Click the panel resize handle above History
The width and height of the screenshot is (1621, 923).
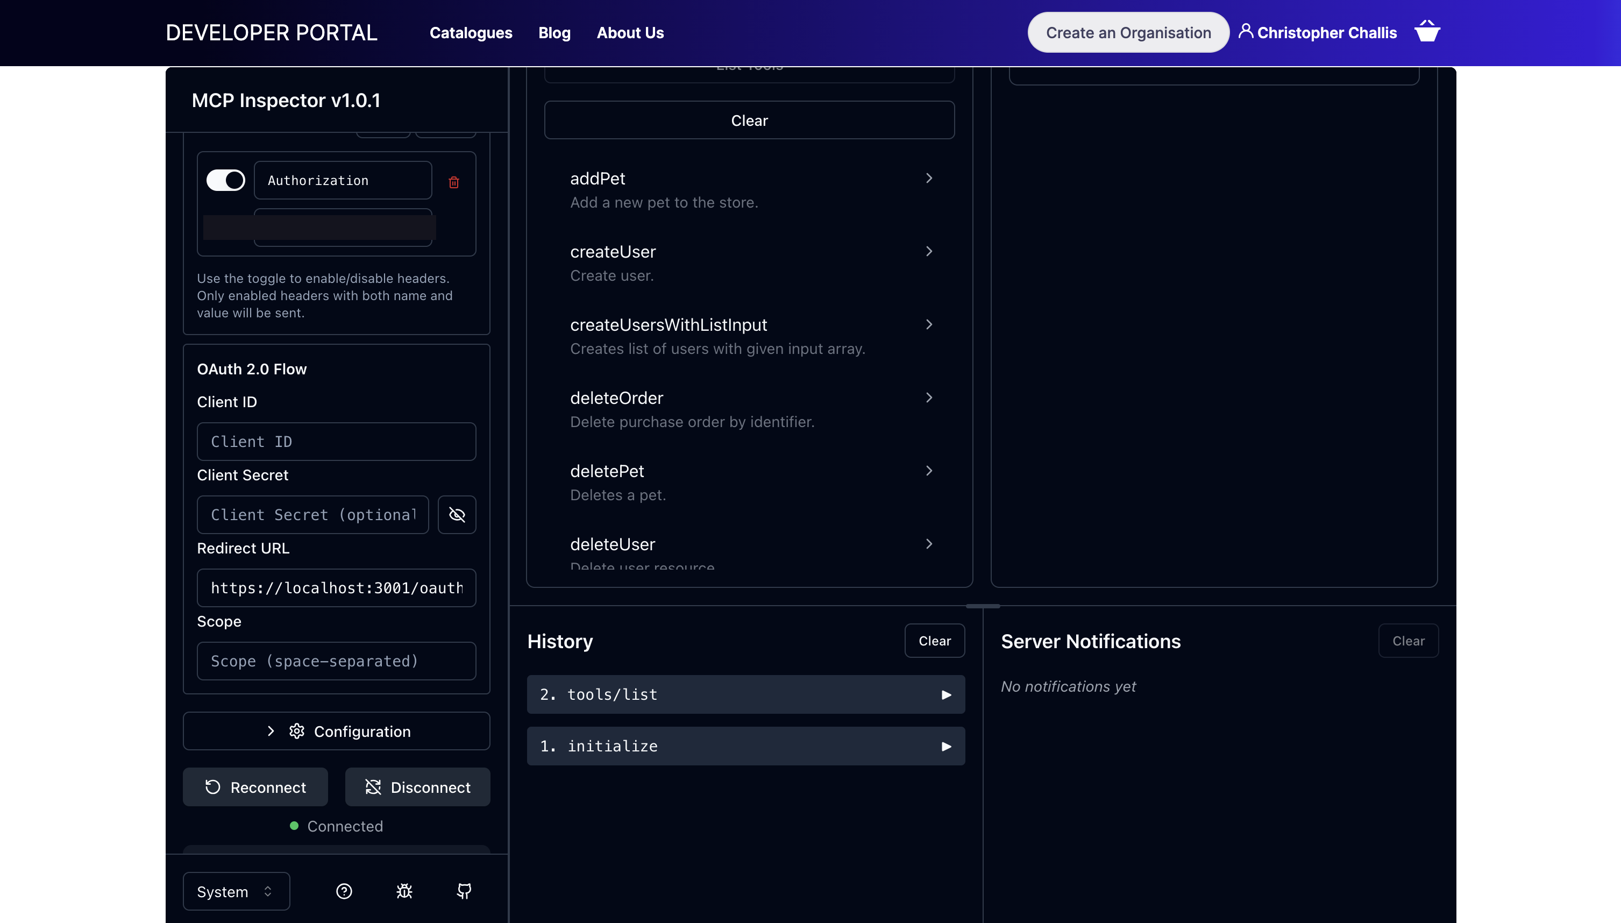click(983, 606)
